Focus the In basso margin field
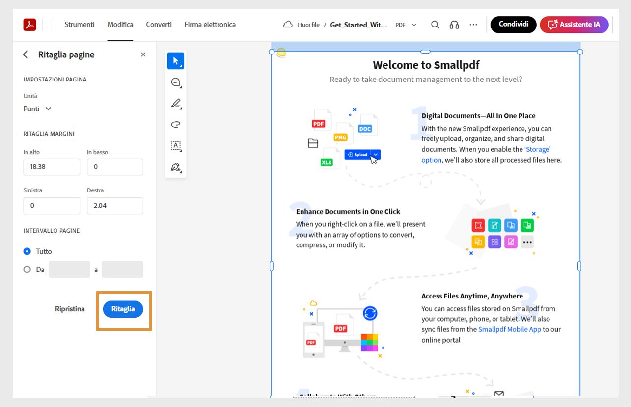The width and height of the screenshot is (631, 407). (x=115, y=167)
